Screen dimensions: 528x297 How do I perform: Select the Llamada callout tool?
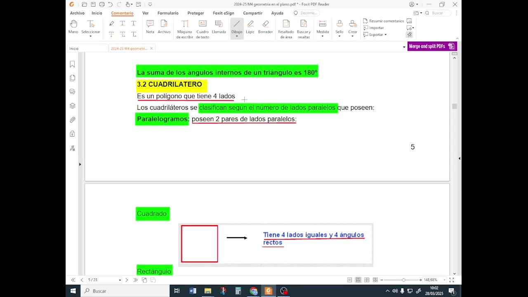(x=219, y=26)
